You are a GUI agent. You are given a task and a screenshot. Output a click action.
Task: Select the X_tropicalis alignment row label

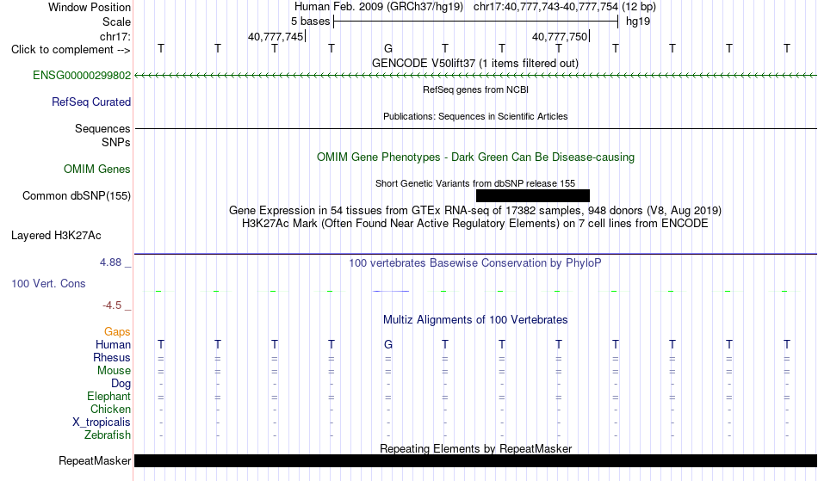102,422
